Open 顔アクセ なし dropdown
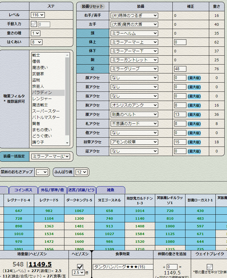 coord(134,78)
